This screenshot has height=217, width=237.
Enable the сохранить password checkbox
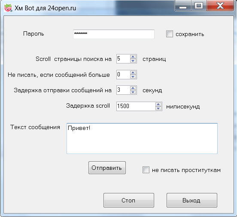[x=170, y=34]
